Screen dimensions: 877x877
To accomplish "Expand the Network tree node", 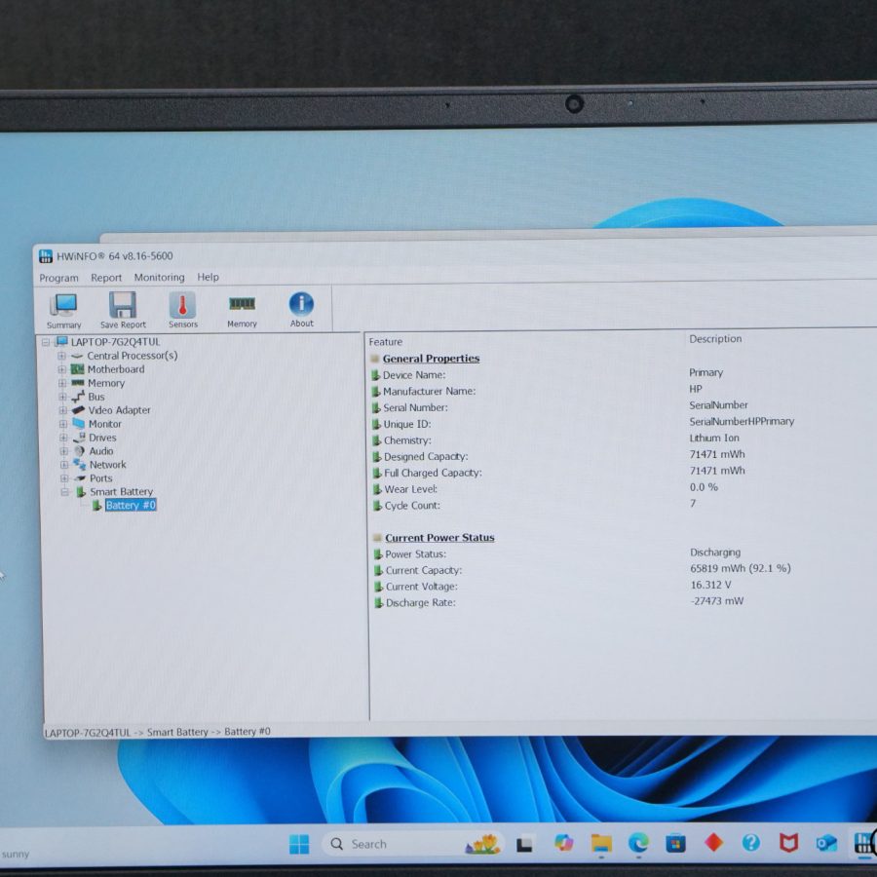I will coord(63,465).
